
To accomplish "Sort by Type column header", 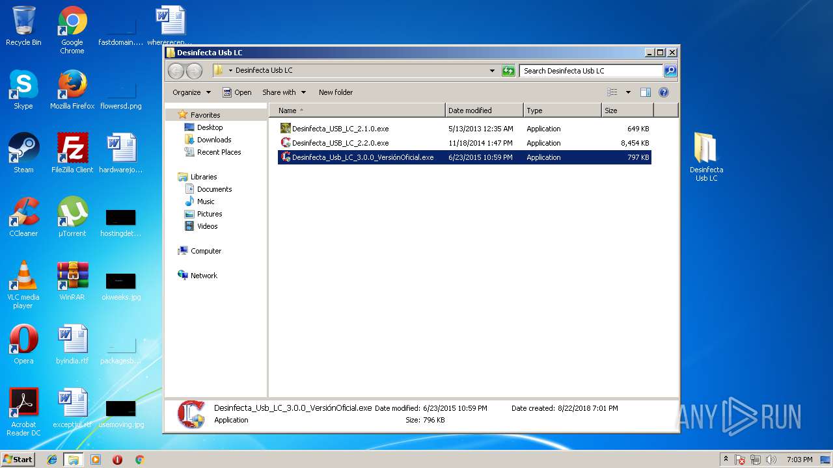I will tap(562, 110).
